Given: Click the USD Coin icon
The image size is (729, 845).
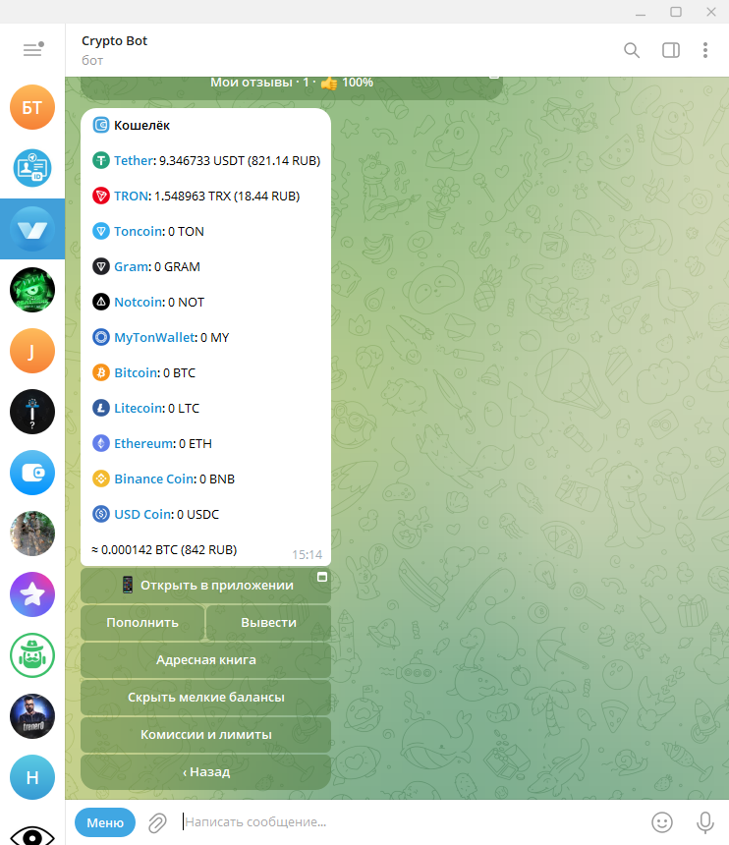Looking at the screenshot, I should [x=101, y=514].
